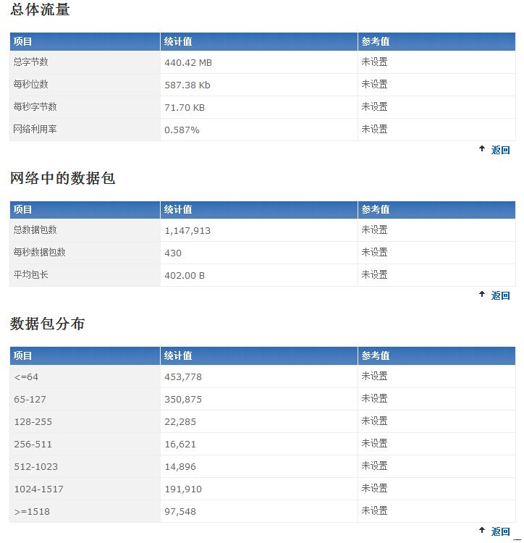Click 统计值 header in 网络中的数据包 table
The height and width of the screenshot is (543, 524).
[178, 209]
